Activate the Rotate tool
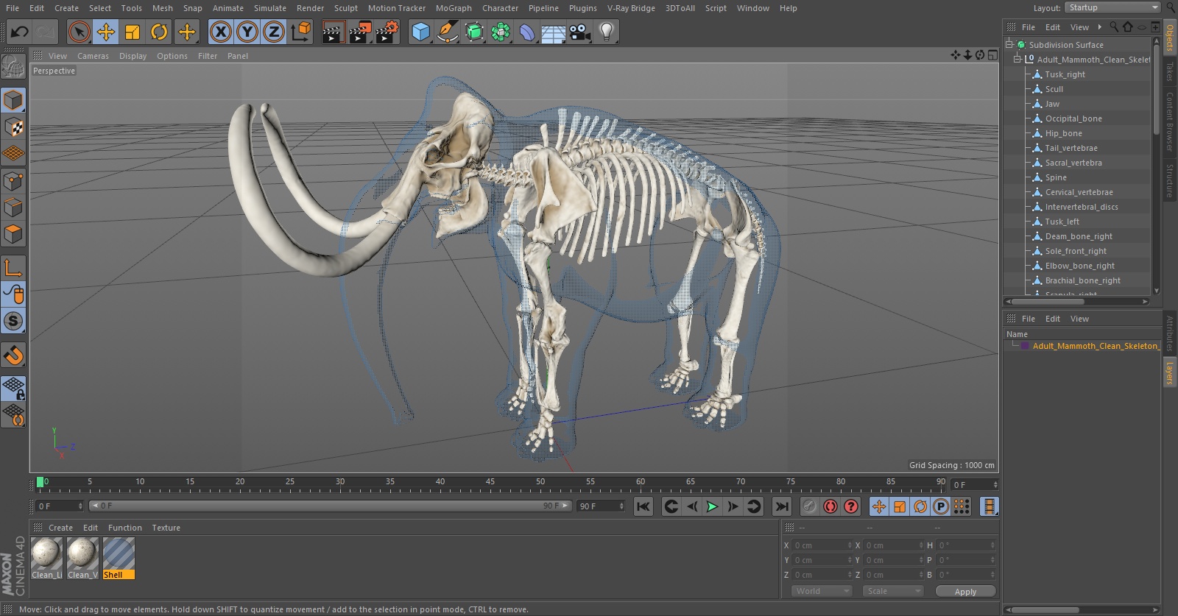Viewport: 1178px width, 616px height. point(159,32)
